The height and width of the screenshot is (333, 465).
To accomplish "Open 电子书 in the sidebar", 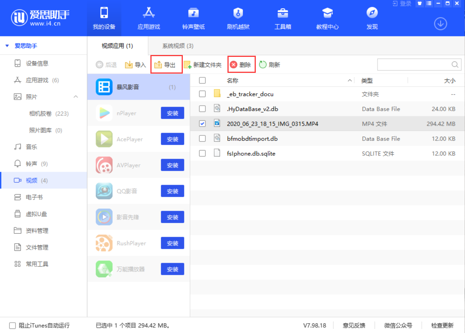I will [x=44, y=197].
